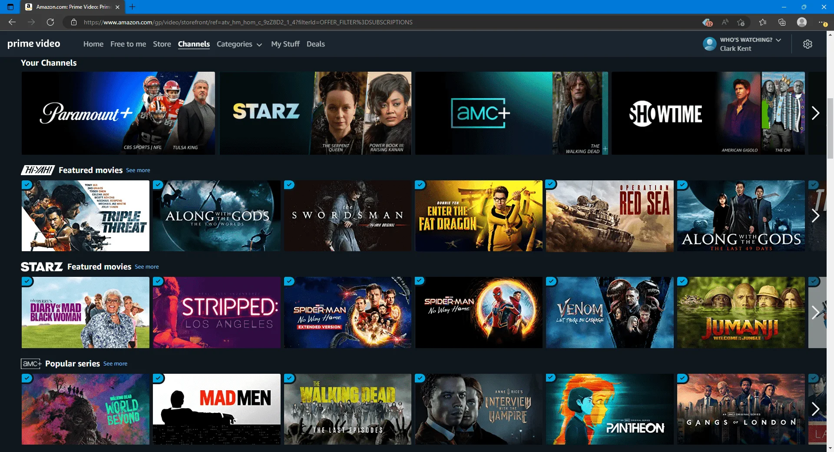
Task: Click the browser back arrow
Action: click(x=12, y=22)
